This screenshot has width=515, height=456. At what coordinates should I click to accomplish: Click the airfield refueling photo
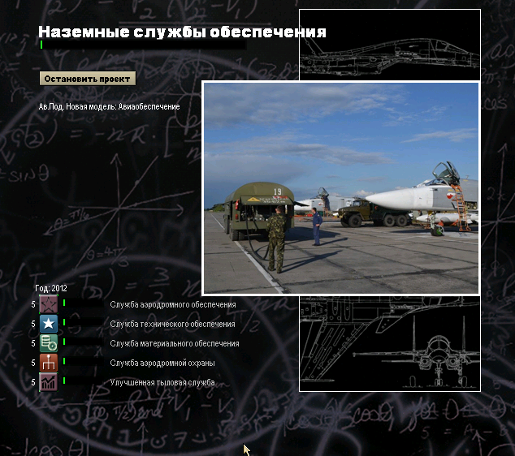click(341, 188)
